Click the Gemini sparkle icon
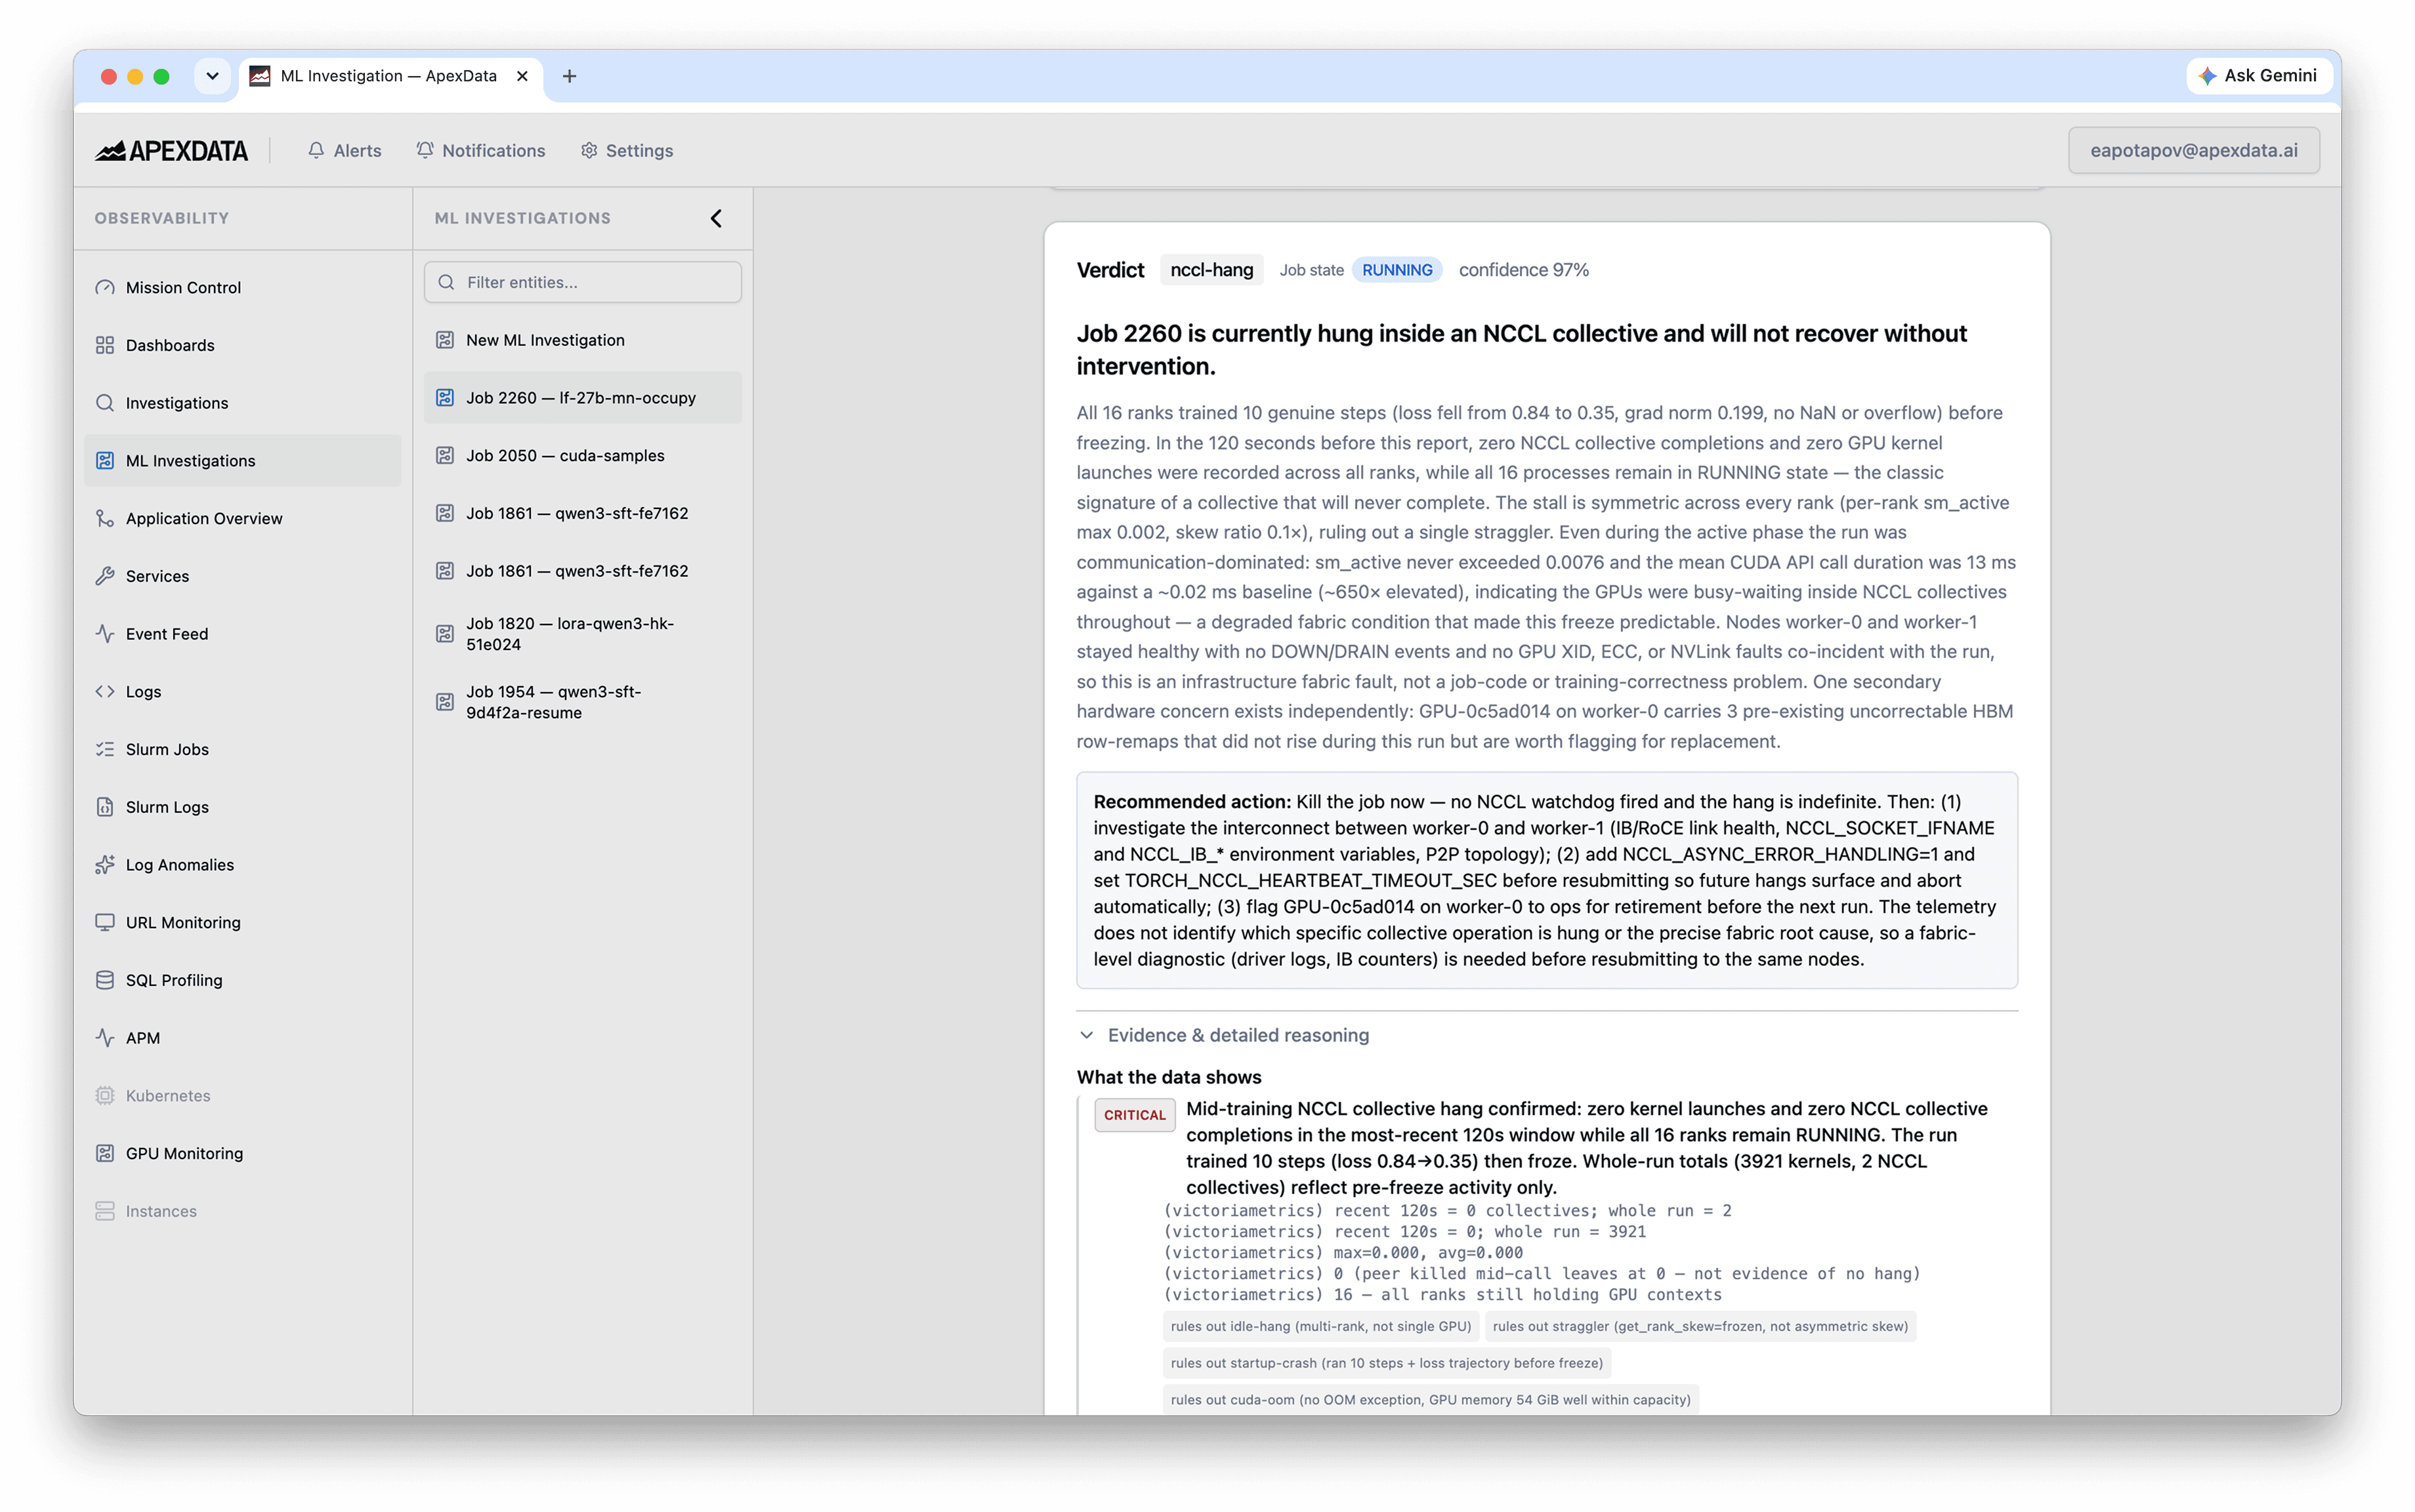This screenshot has width=2415, height=1512. (2208, 76)
